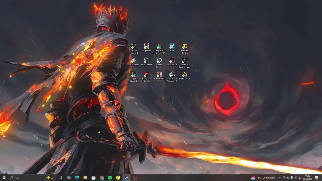Switch to Spotify in the taskbar
Viewport: 322px width, 181px height.
pyautogui.click(x=110, y=178)
